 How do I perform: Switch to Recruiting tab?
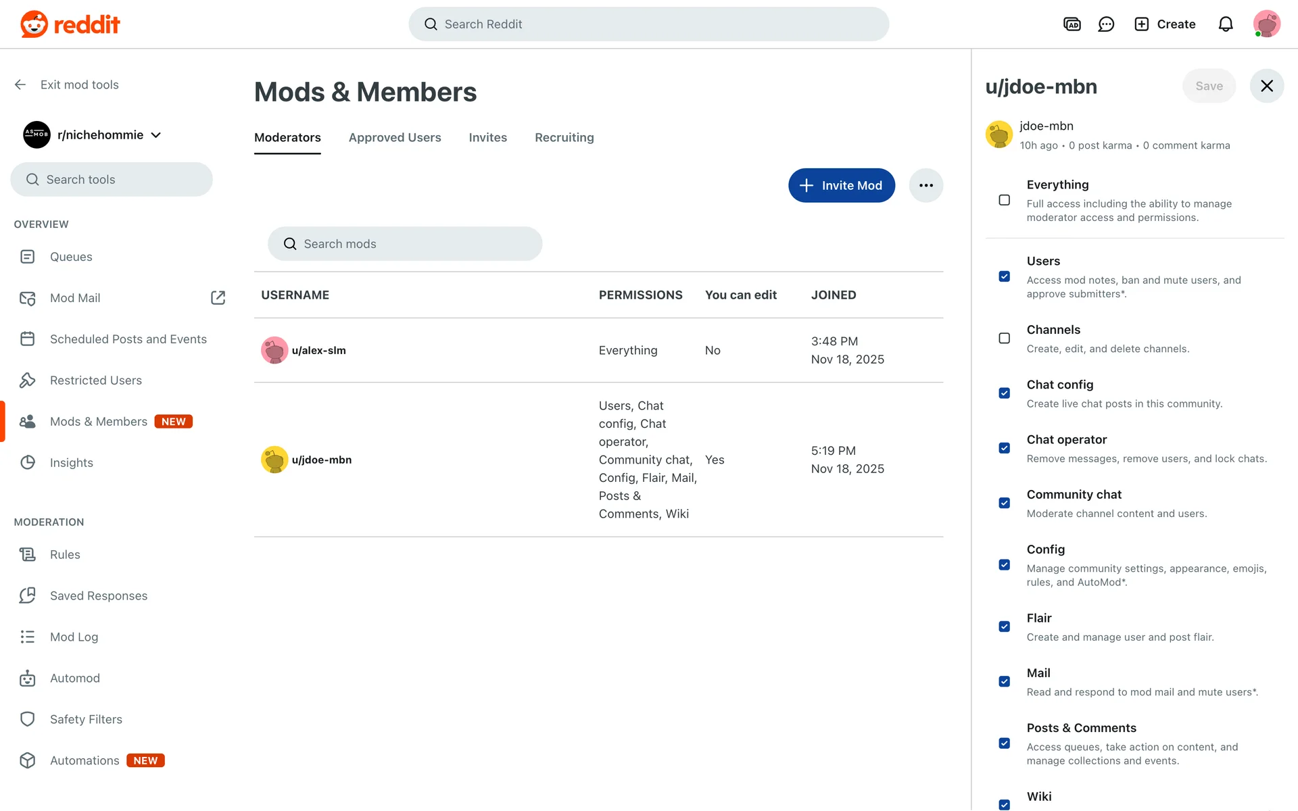pos(564,137)
